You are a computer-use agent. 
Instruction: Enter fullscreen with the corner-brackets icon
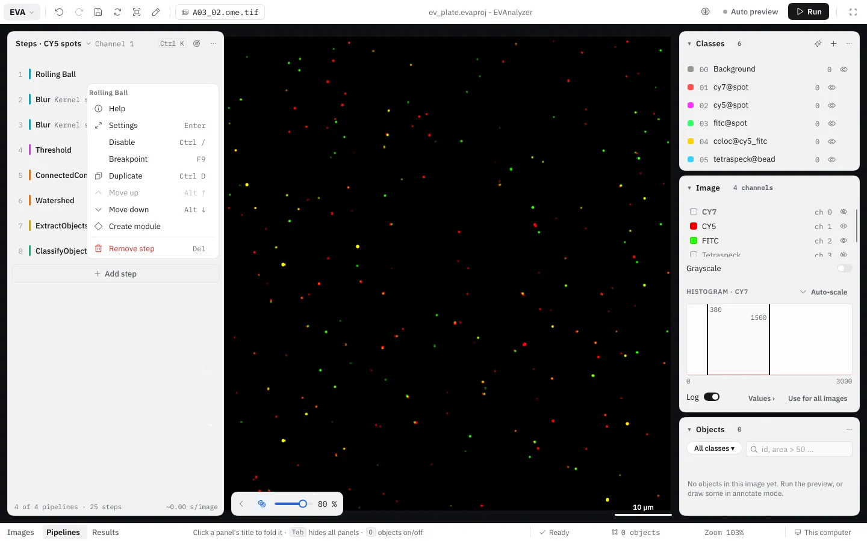(x=853, y=12)
